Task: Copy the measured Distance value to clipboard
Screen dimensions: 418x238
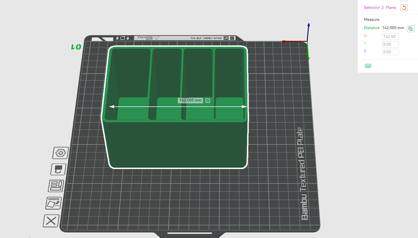Action: (411, 29)
